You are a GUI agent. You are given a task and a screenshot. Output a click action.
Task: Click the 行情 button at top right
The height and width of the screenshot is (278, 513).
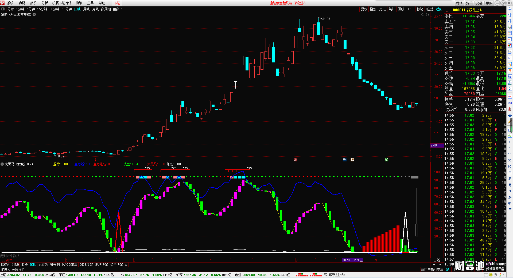pyautogui.click(x=459, y=3)
